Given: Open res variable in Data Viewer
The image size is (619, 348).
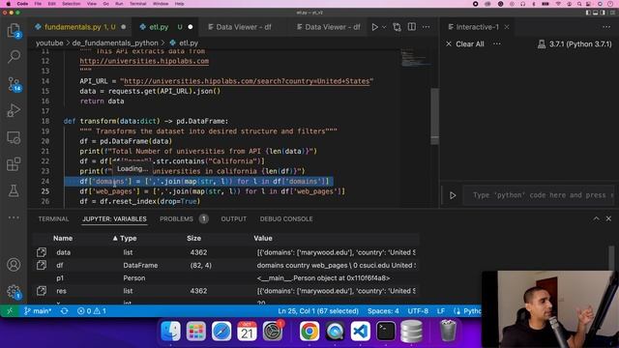Looking at the screenshot, I should pyautogui.click(x=41, y=291).
